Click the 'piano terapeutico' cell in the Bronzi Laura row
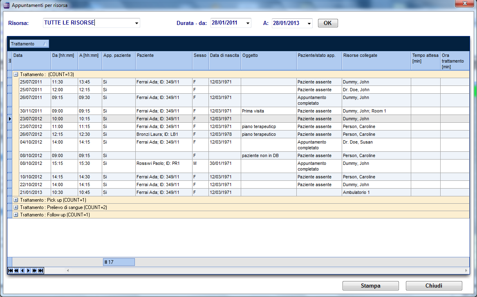The height and width of the screenshot is (297, 477). pos(269,134)
